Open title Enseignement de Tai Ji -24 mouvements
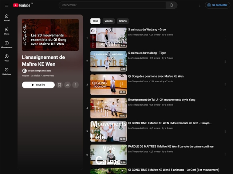Viewport: 233px width, 174px height. click(x=162, y=100)
